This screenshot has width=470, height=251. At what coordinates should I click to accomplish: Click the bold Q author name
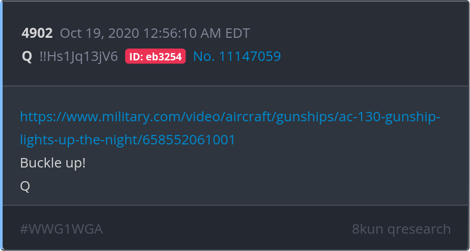(x=27, y=57)
